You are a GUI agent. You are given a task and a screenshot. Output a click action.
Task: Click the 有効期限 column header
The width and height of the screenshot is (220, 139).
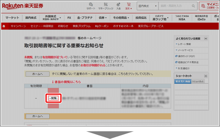pyautogui.click(x=36, y=86)
